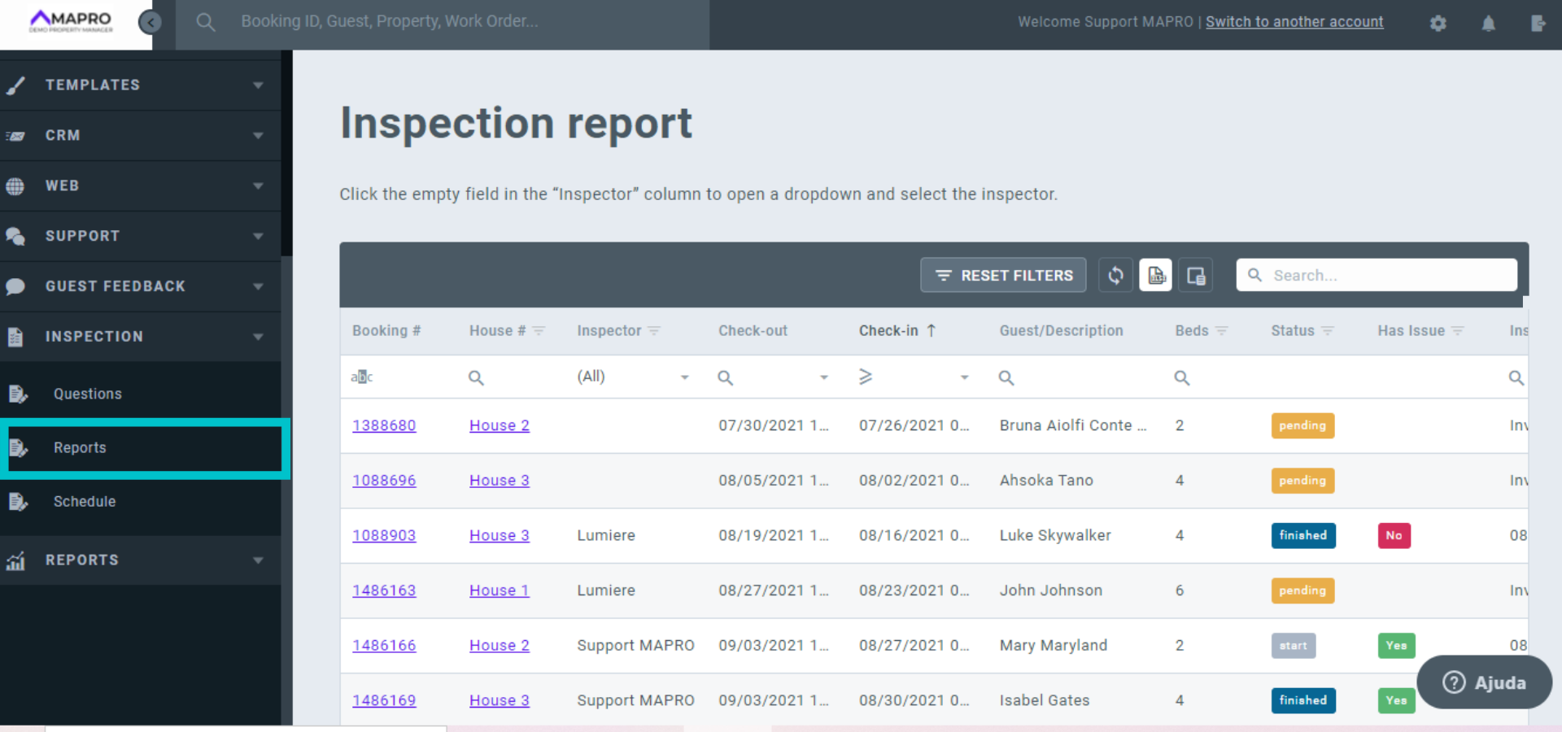The image size is (1562, 732).
Task: Click the export to file icon
Action: point(1155,276)
